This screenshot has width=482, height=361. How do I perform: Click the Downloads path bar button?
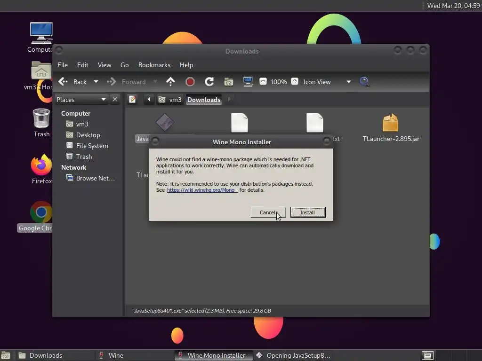click(x=204, y=100)
